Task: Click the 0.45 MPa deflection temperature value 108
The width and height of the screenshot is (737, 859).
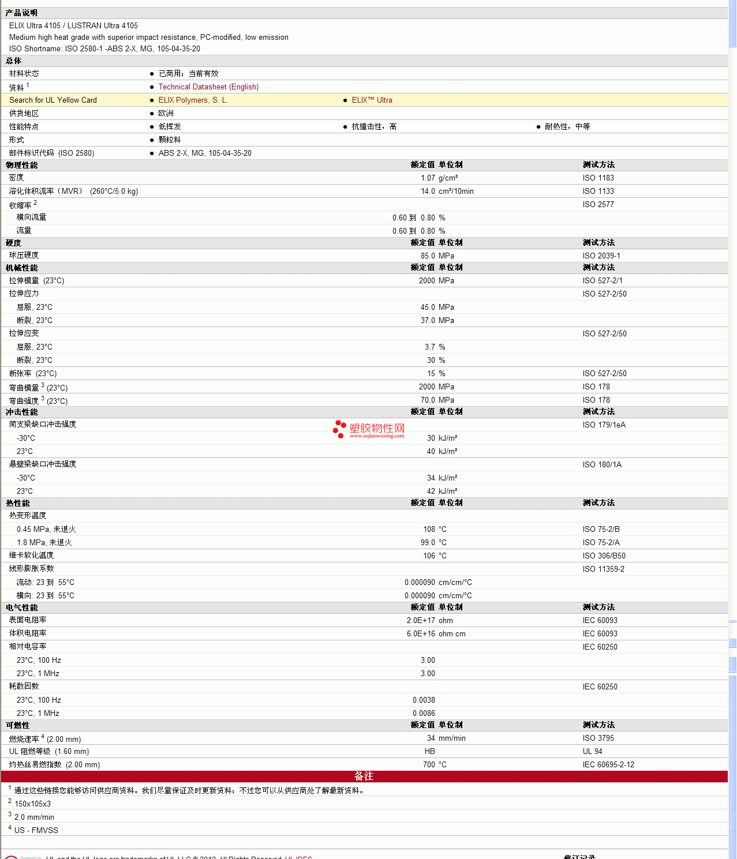Action: (429, 529)
